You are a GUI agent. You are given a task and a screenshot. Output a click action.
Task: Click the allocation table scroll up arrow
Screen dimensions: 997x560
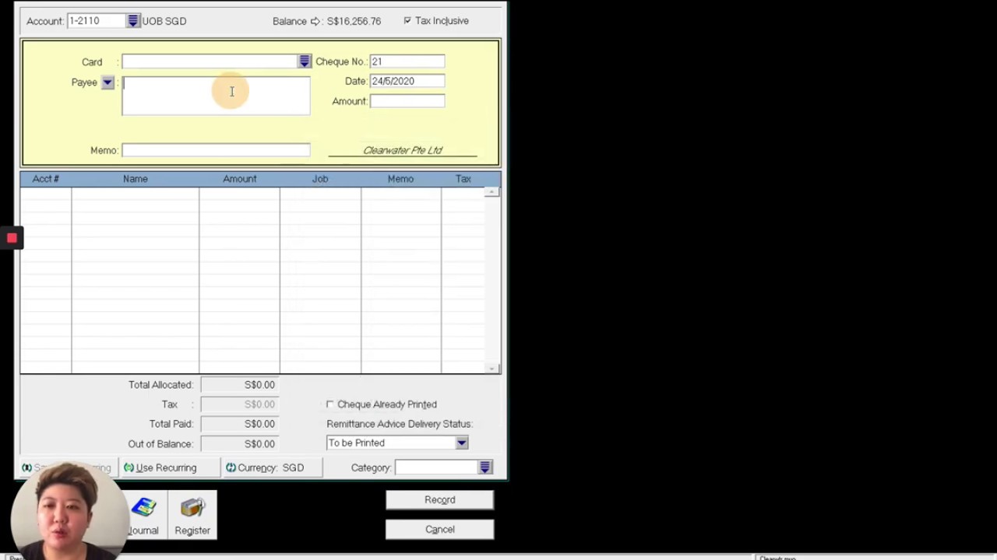point(492,192)
